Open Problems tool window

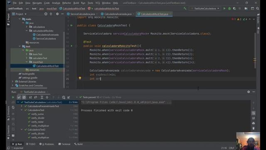[x=47, y=144]
